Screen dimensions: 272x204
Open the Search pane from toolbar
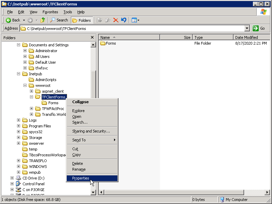point(59,20)
